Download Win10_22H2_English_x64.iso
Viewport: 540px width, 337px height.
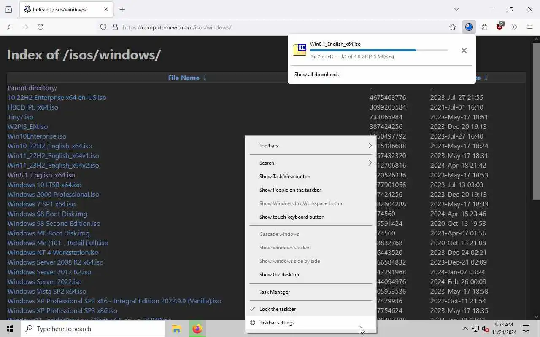(50, 146)
